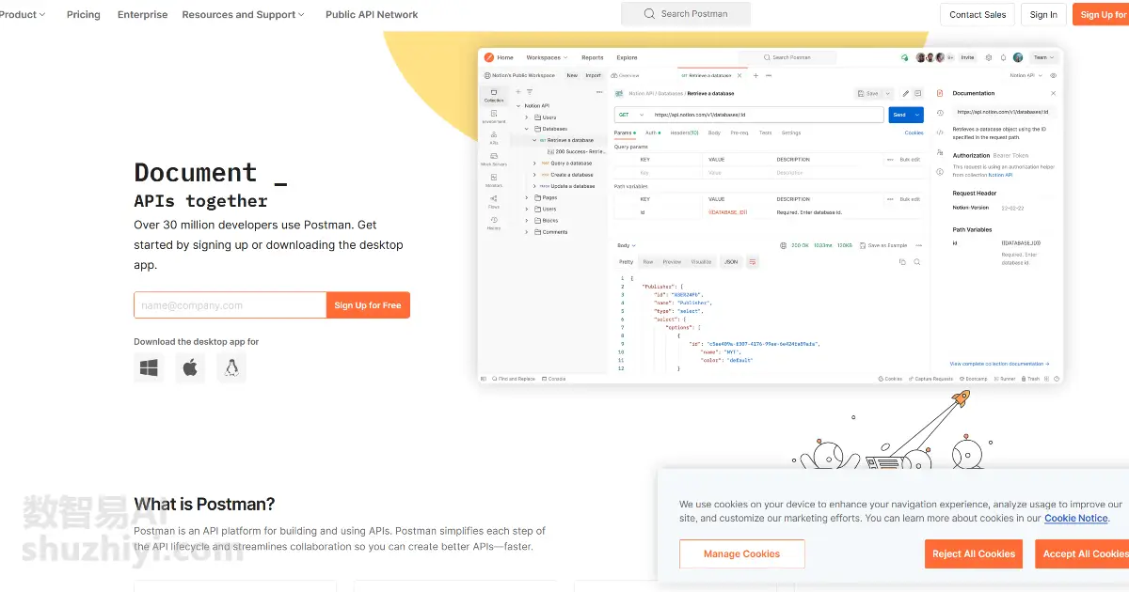Download the Windows desktop app
Viewport: 1129px width, 592px height.
pyautogui.click(x=149, y=368)
